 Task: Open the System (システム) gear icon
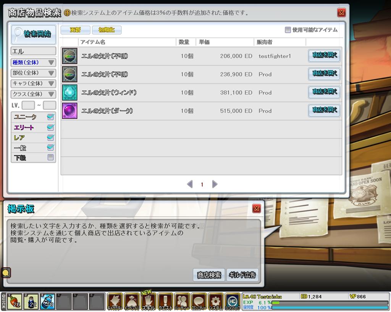pos(215,302)
